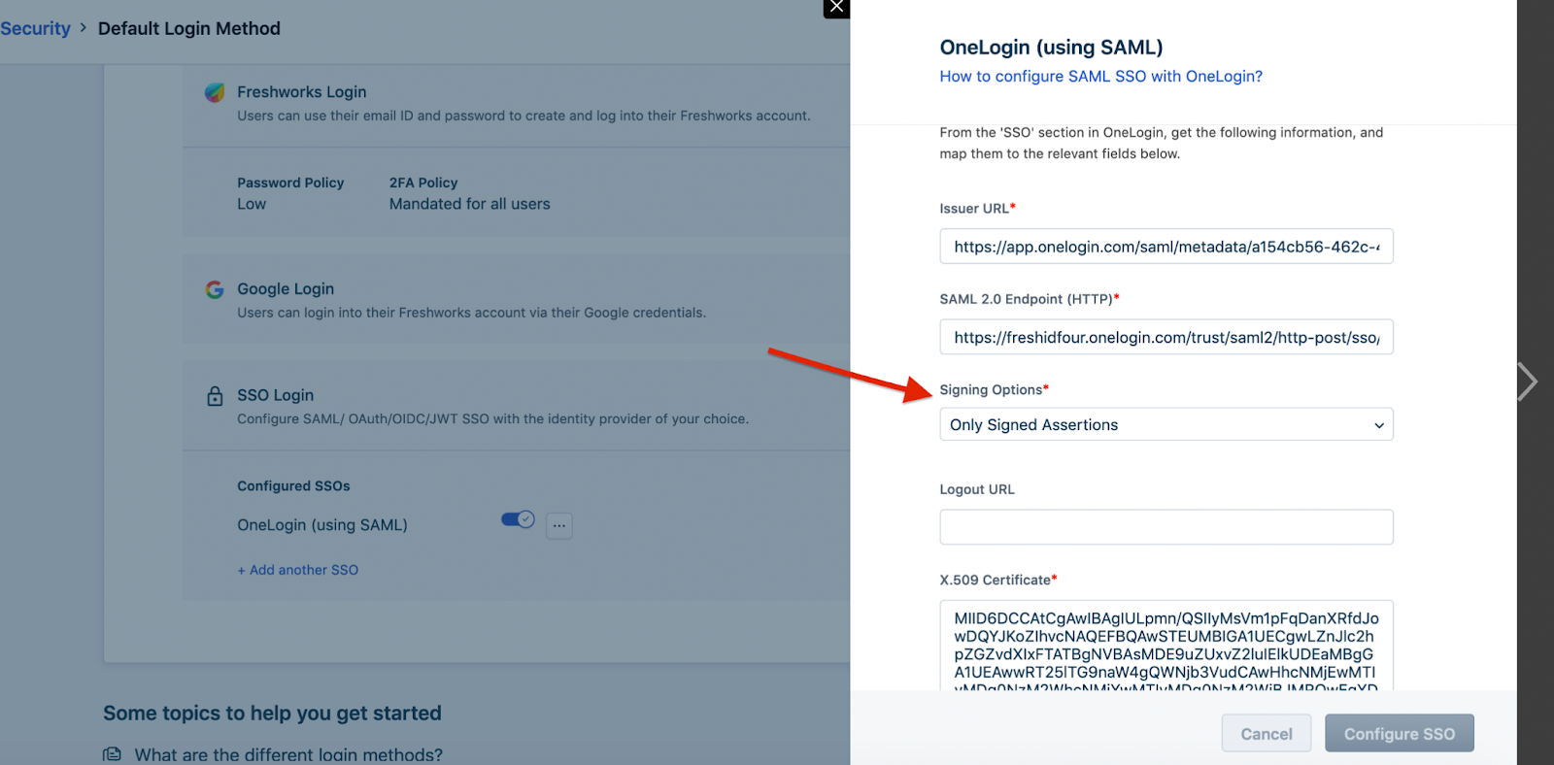Click the Configure SSO button
Viewport: 1554px width, 765px height.
[1400, 733]
